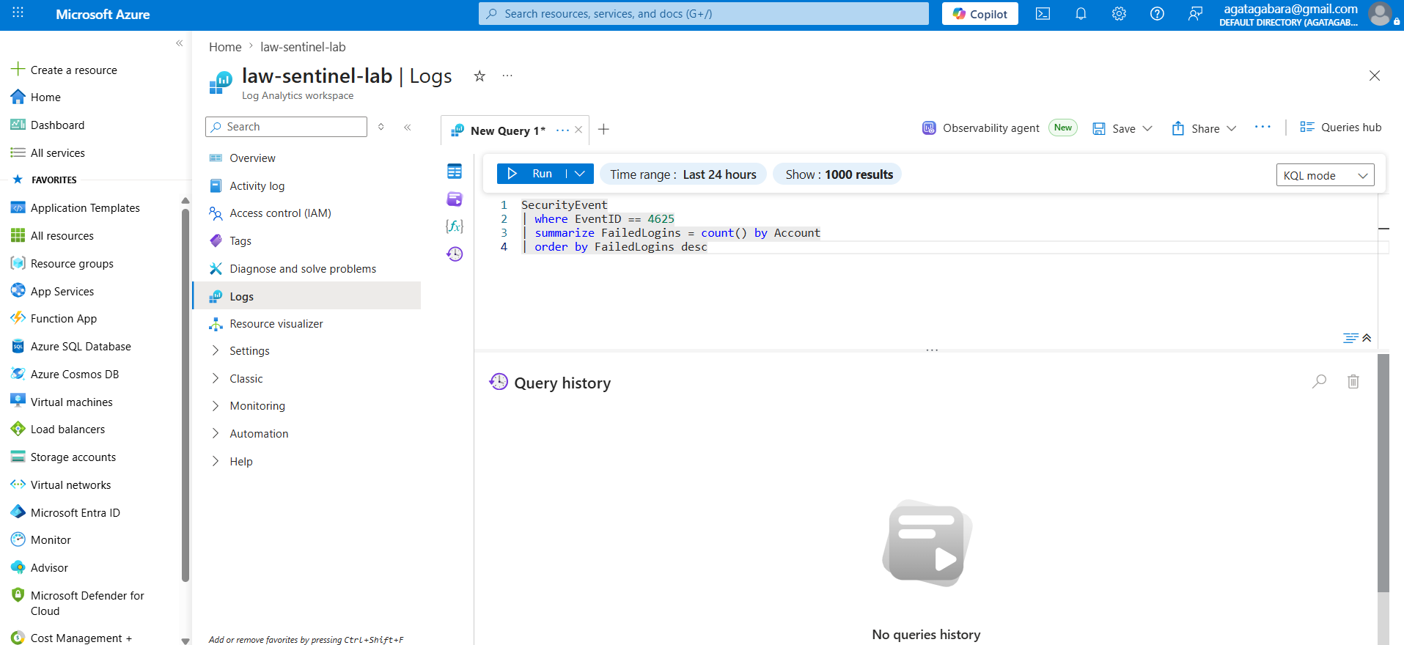1404x645 pixels.
Task: Open Observability agent
Action: 981,128
